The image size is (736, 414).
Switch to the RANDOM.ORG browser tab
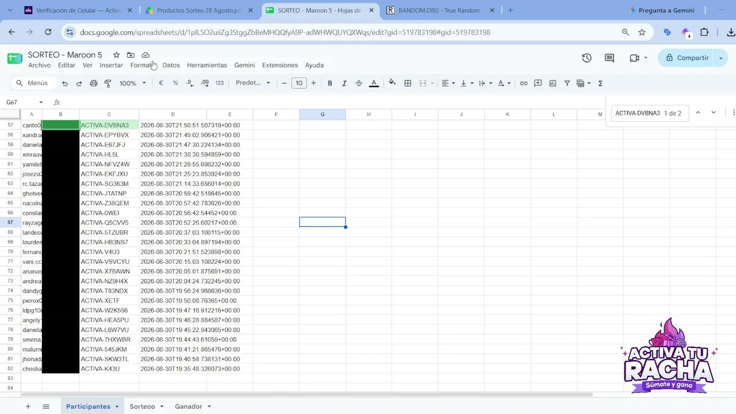click(439, 10)
